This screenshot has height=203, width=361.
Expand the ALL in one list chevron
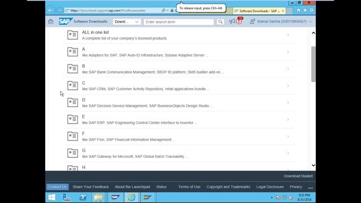coord(288,35)
